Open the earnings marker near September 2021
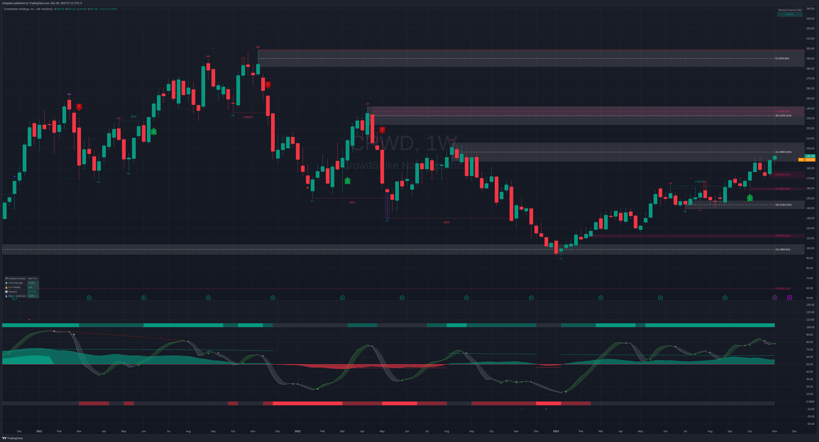This screenshot has height=442, width=819. tap(208, 298)
